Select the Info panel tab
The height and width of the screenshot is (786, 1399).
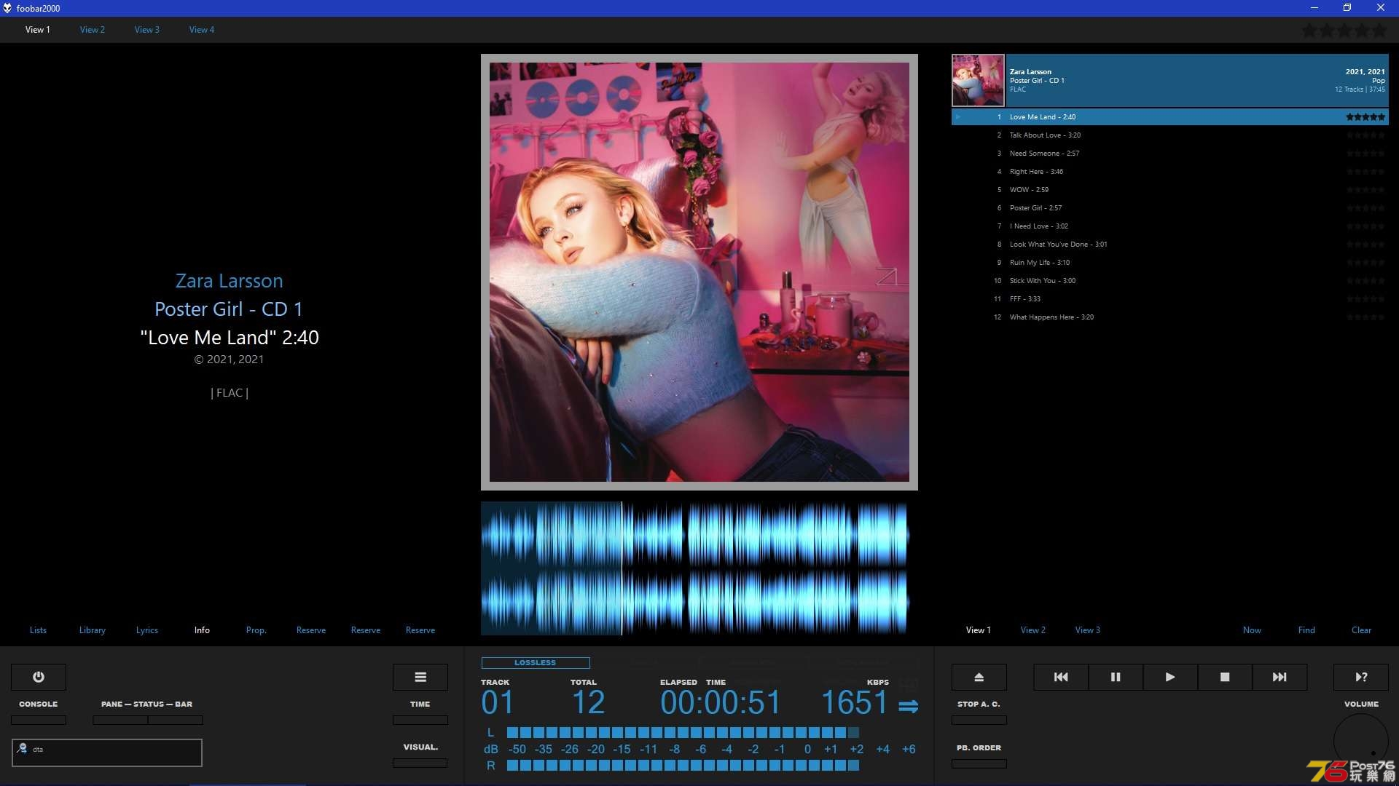pos(202,630)
